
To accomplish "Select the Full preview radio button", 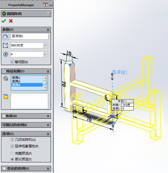I will [x=12, y=153].
